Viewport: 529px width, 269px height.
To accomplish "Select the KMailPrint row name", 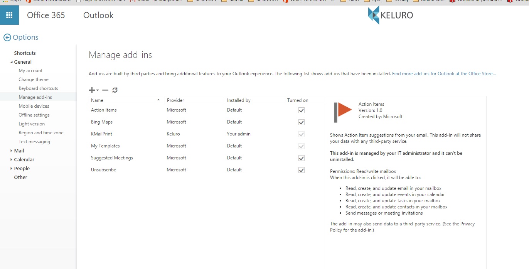I will click(101, 134).
